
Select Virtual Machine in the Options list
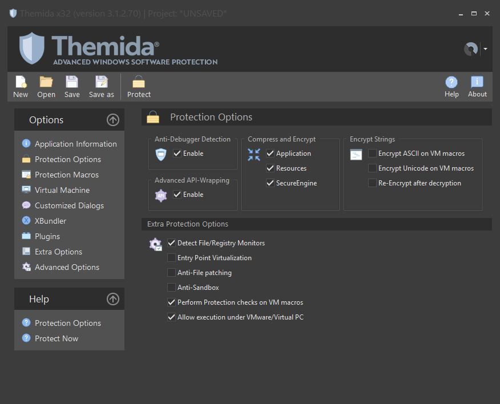point(62,190)
